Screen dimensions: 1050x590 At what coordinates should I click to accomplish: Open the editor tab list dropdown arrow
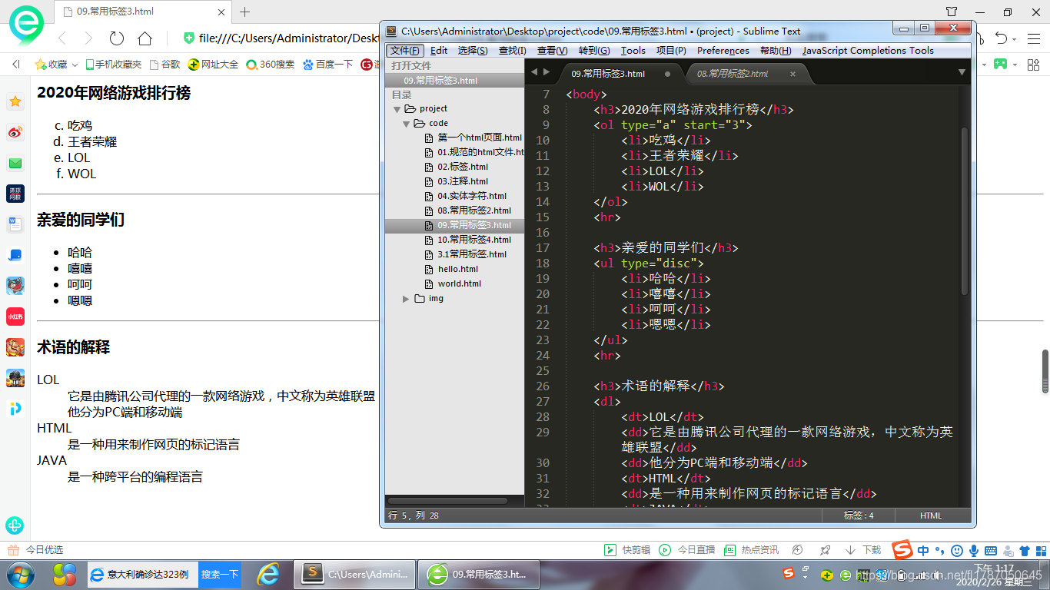(x=962, y=72)
